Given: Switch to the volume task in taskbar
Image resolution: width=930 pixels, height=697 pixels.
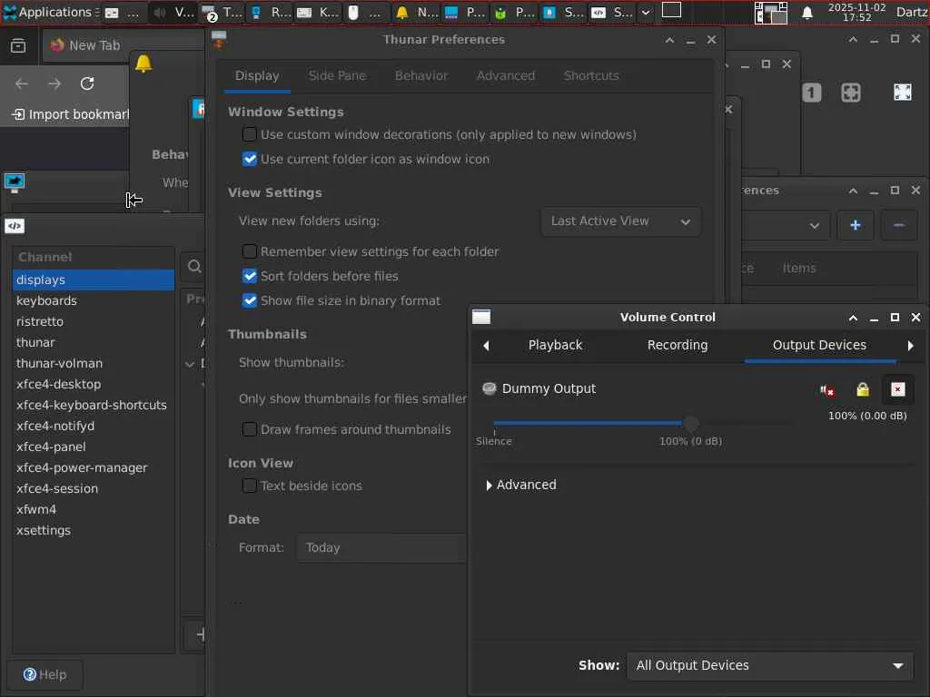Looking at the screenshot, I should pyautogui.click(x=172, y=13).
